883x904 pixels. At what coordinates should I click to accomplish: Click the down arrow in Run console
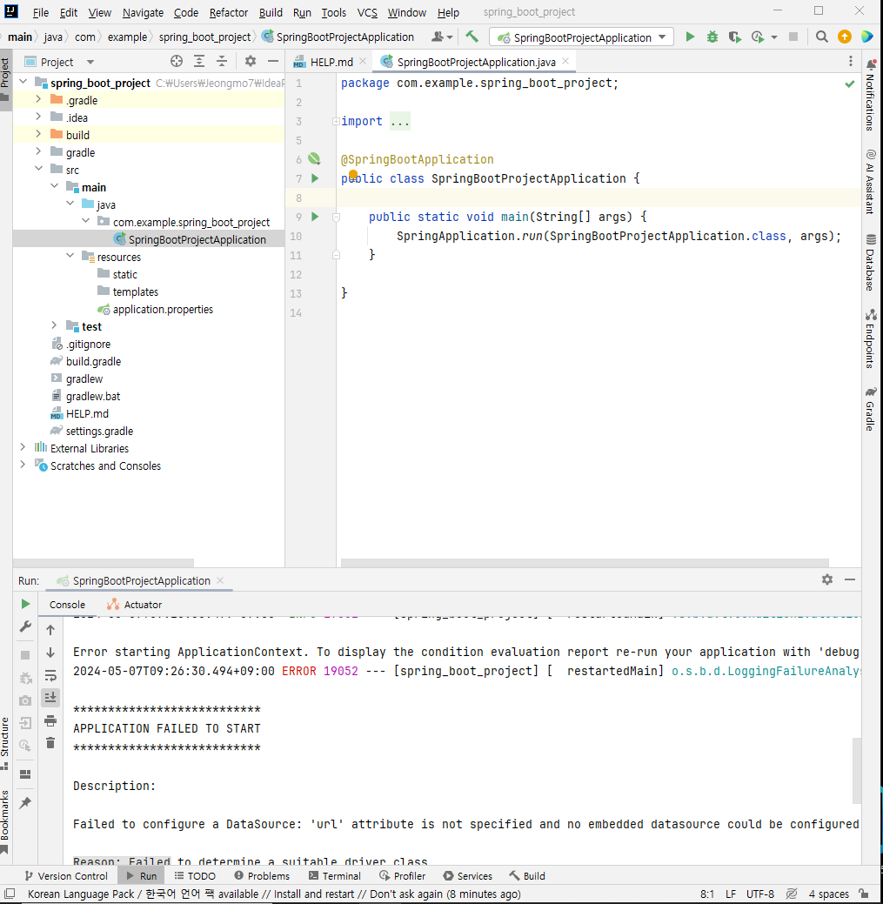pyautogui.click(x=50, y=653)
